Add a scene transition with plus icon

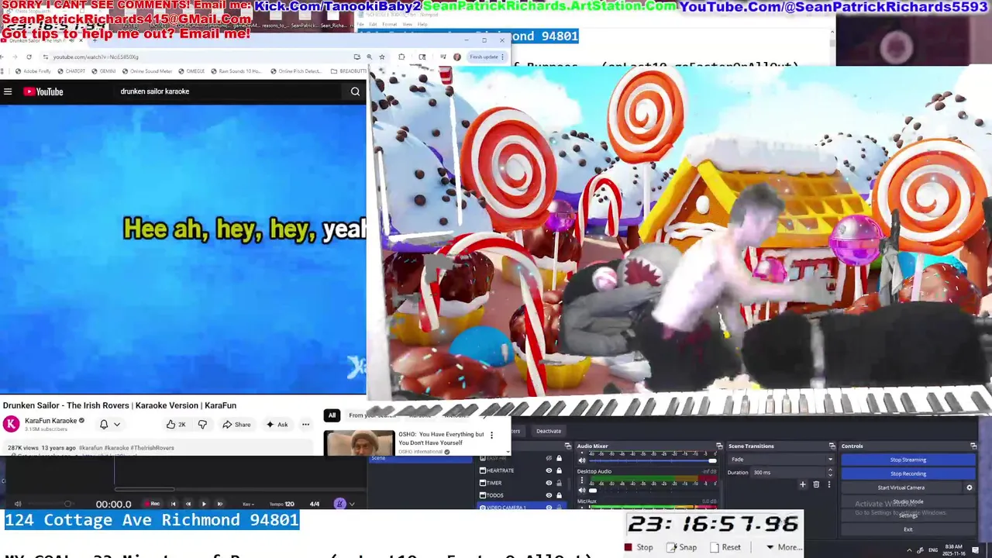[x=802, y=484]
